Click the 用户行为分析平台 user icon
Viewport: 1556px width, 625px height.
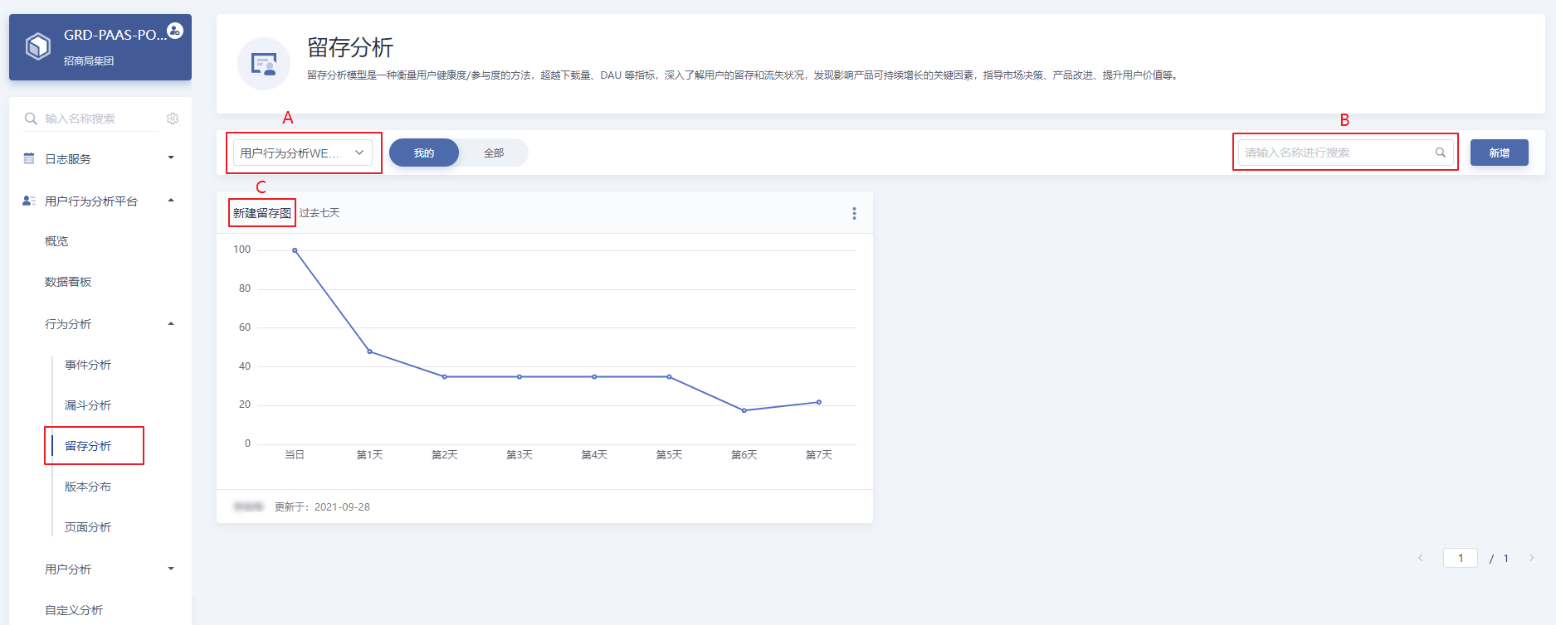29,201
